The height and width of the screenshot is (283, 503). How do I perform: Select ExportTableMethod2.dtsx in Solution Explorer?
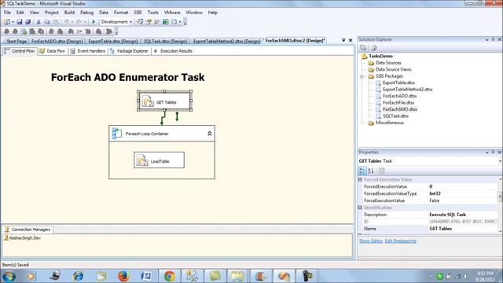click(x=407, y=90)
